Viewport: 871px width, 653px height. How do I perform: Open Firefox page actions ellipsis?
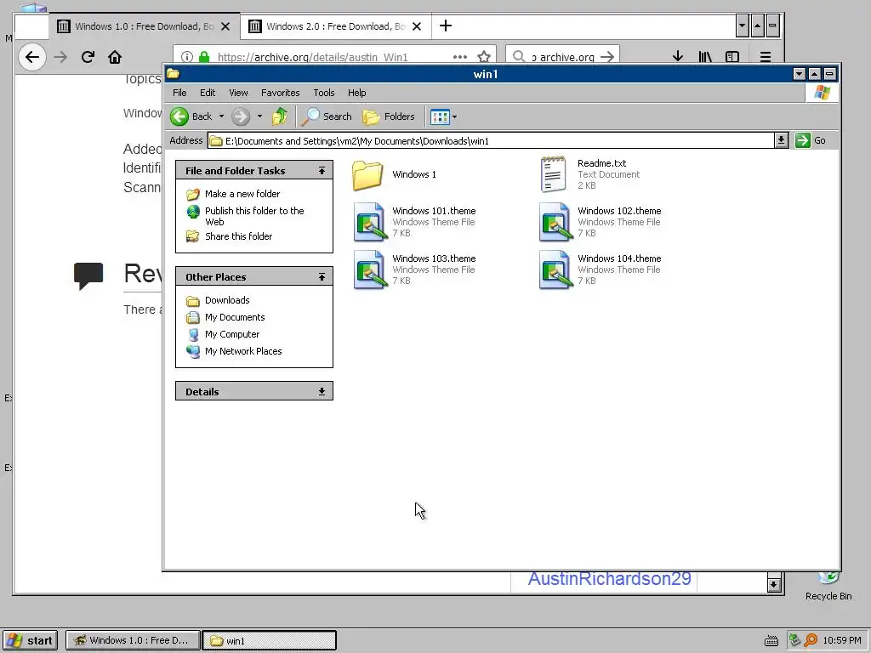460,57
